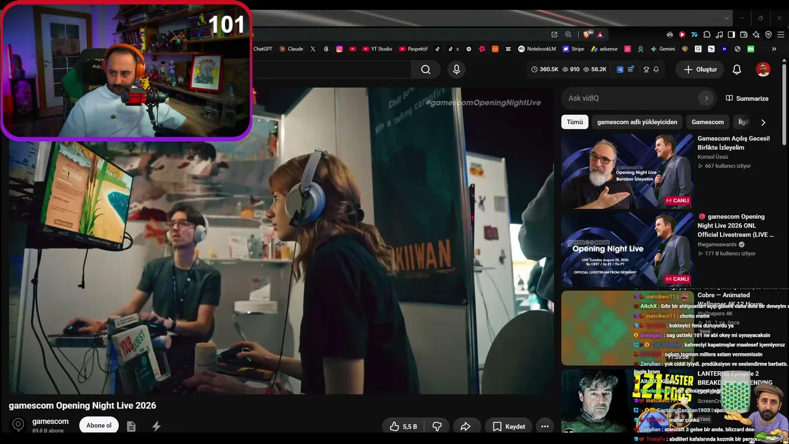Click the video title 'gamescom Opening Night Live 2026'
Image resolution: width=789 pixels, height=444 pixels.
tap(83, 406)
